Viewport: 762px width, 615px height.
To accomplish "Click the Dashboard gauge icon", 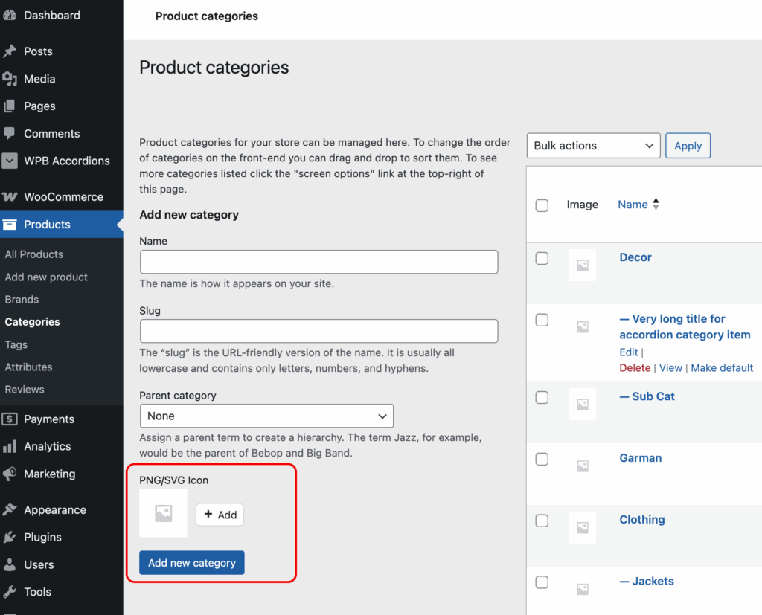I will point(10,15).
